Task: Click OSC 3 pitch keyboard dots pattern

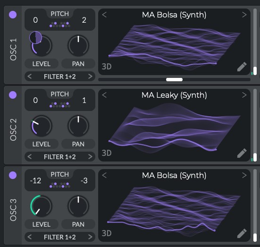Action: pyautogui.click(x=60, y=185)
